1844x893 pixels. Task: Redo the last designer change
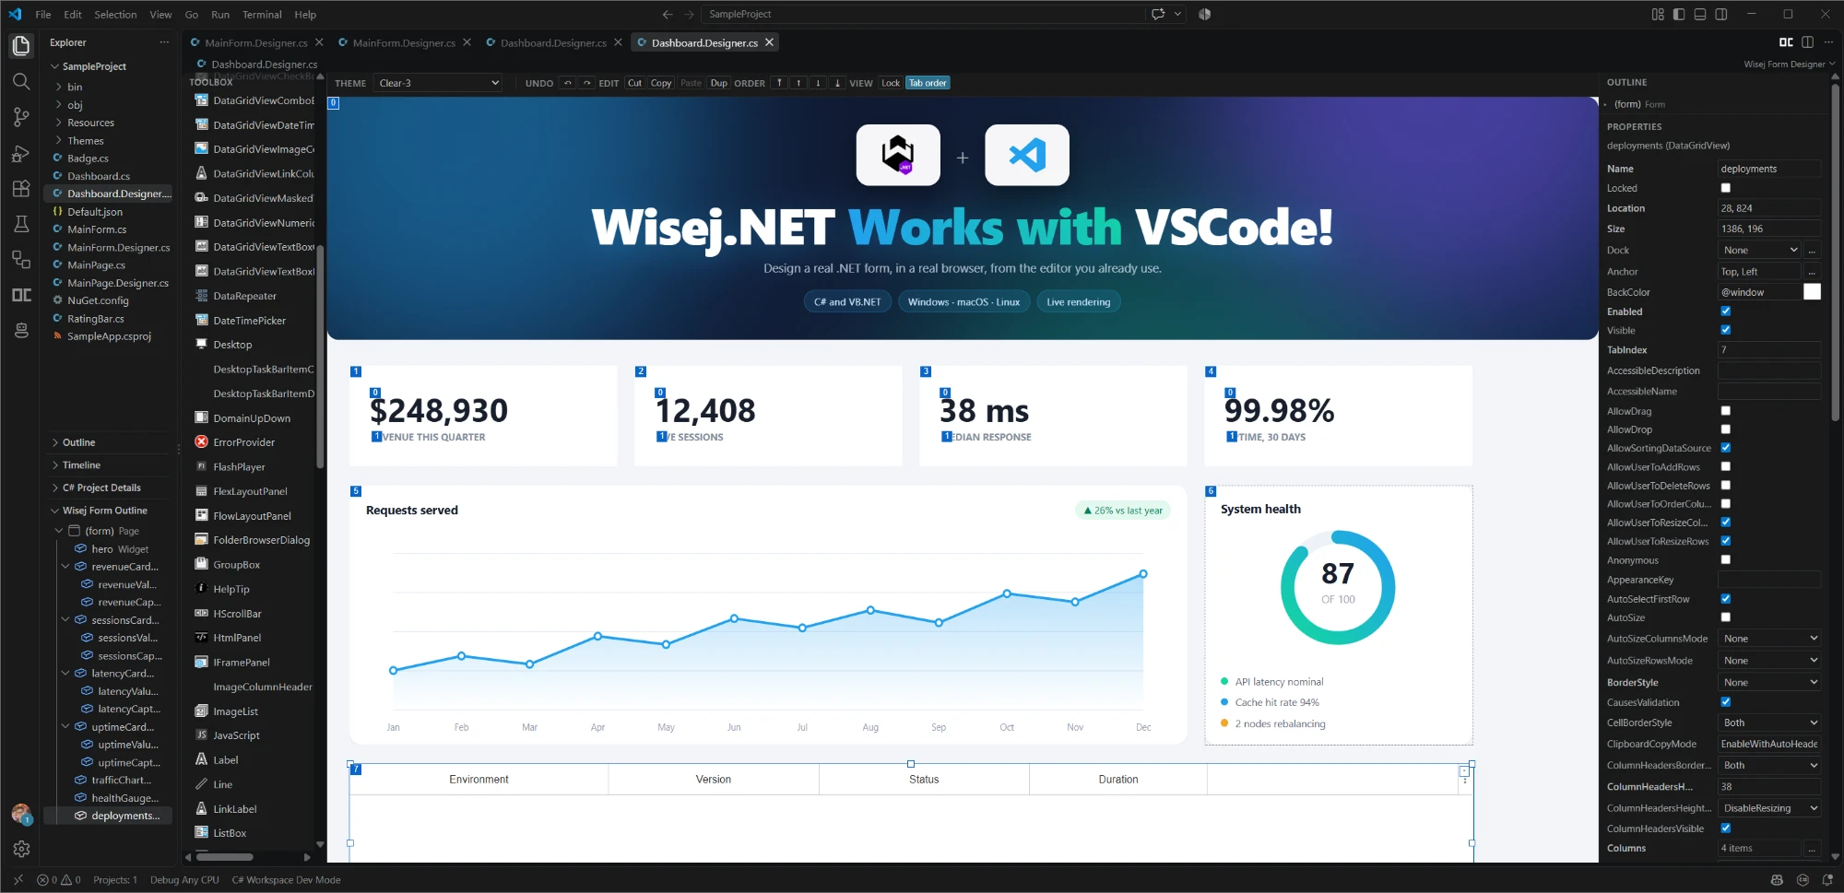[x=586, y=83]
